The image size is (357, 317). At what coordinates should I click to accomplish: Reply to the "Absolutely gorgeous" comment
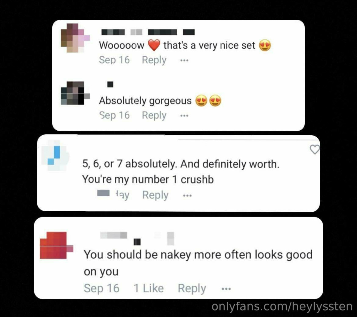click(x=154, y=115)
